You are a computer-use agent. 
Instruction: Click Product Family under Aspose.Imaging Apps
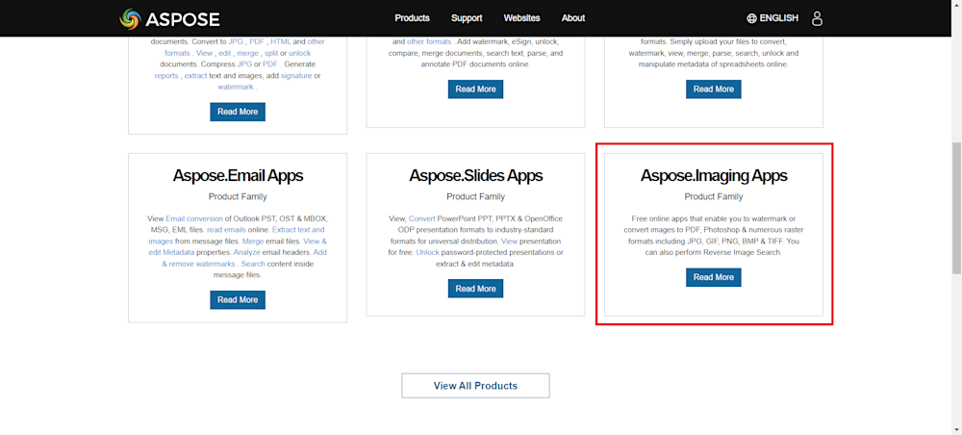[714, 197]
